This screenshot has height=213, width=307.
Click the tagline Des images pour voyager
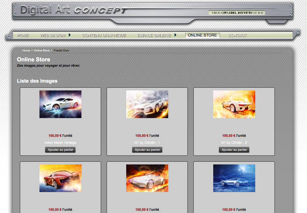[48, 66]
